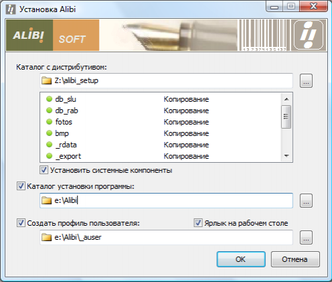332x282 pixels.
Task: Click the info emblem at banner right
Action: point(309,35)
